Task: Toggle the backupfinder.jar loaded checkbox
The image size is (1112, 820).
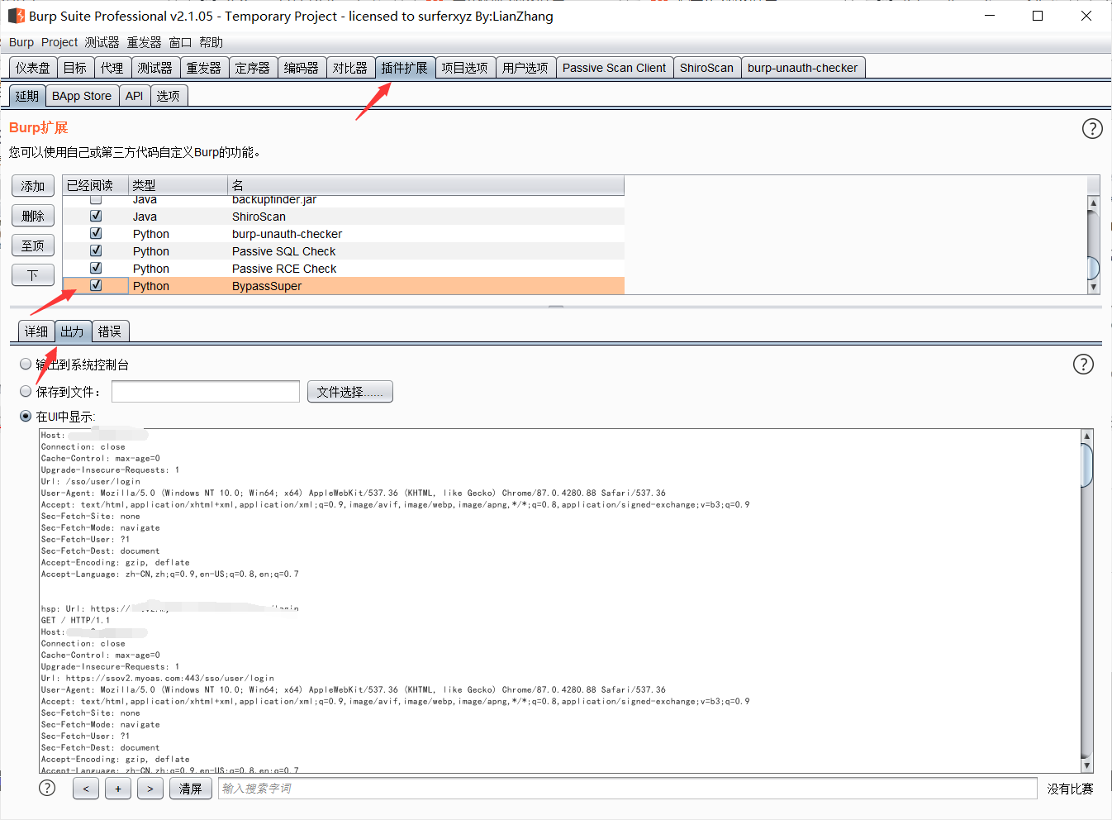Action: pos(96,199)
